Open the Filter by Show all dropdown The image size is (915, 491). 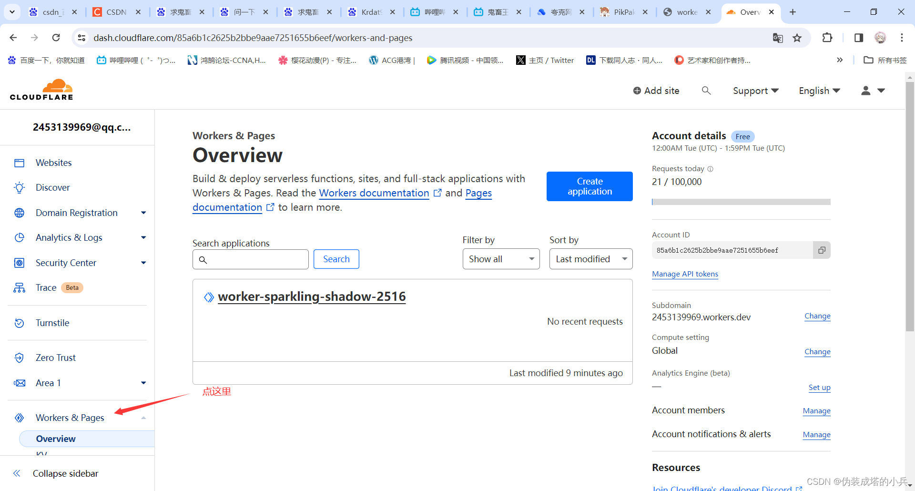(x=501, y=259)
